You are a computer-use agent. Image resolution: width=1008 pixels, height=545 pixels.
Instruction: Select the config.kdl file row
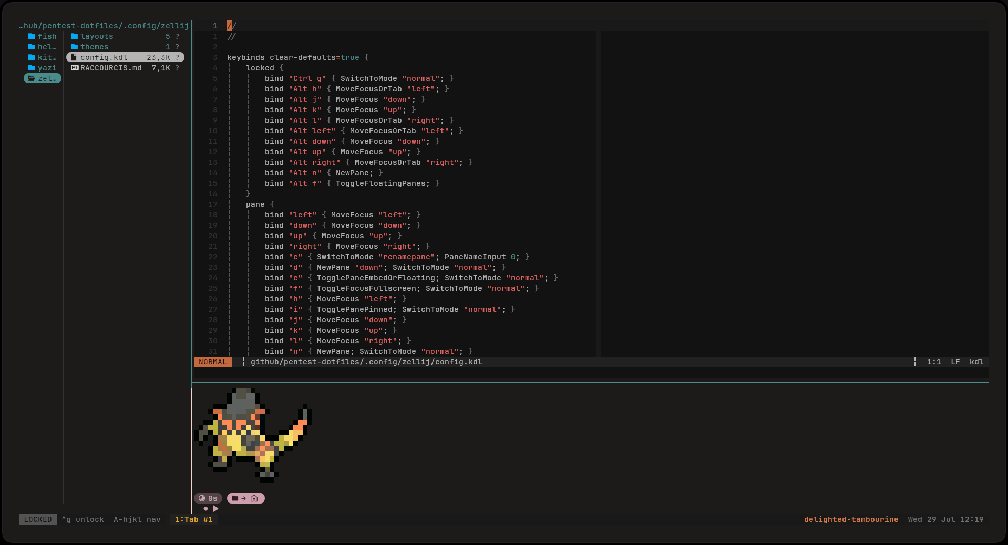click(125, 57)
